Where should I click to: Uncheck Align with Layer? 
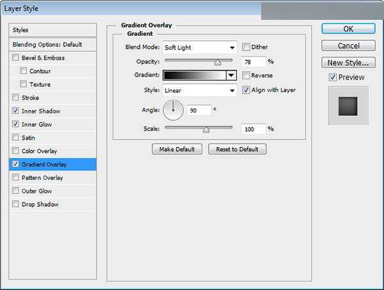[x=246, y=90]
